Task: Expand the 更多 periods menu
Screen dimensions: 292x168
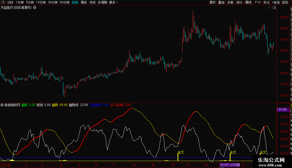Action: click(x=114, y=2)
